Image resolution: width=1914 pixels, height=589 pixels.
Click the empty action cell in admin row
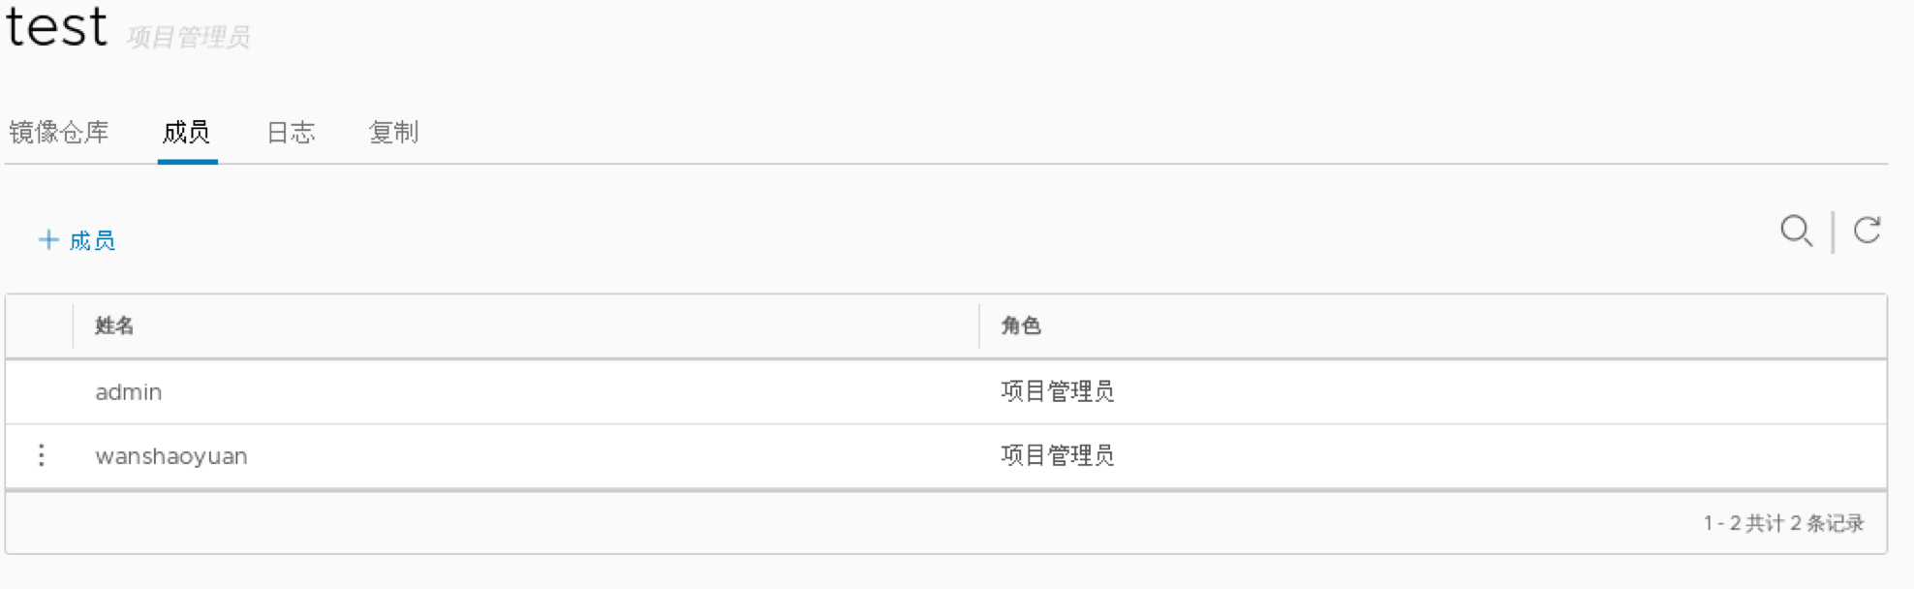[41, 392]
